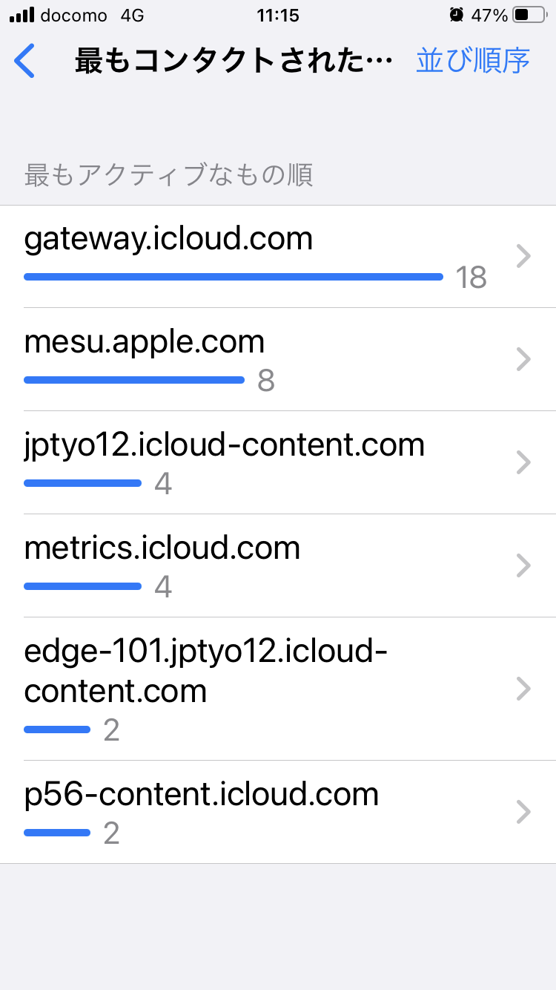The image size is (556, 990).
Task: Tap the chevron beside metrics.icloud.com
Action: click(523, 566)
